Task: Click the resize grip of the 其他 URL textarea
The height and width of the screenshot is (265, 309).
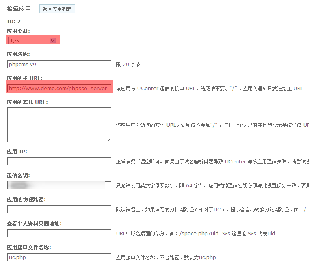Action: 109,139
